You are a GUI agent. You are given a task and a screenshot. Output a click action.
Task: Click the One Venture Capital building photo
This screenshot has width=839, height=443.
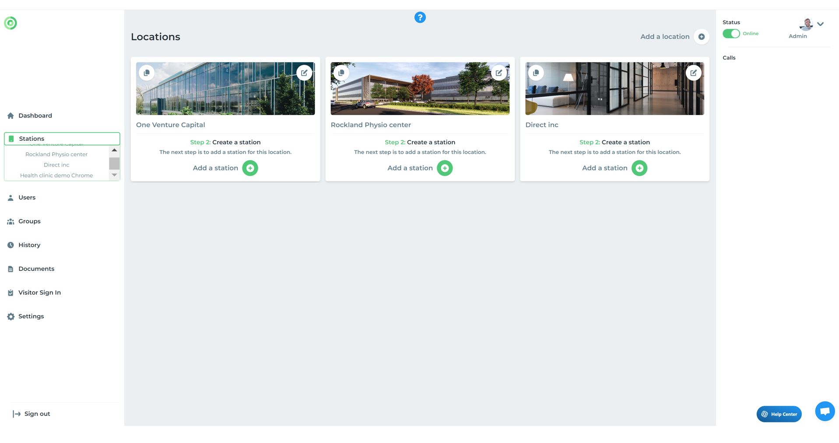[225, 88]
